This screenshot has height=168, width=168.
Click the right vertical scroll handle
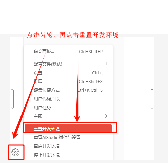pyautogui.click(x=152, y=99)
